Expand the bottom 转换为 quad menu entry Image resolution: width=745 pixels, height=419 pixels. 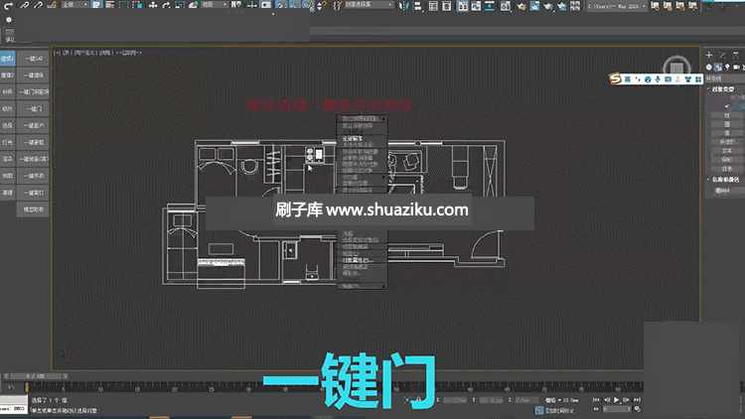362,286
